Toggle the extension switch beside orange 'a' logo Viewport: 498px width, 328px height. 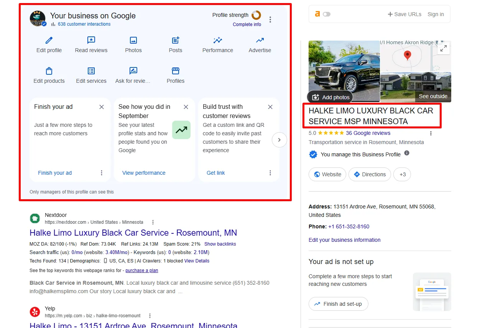[x=327, y=14]
